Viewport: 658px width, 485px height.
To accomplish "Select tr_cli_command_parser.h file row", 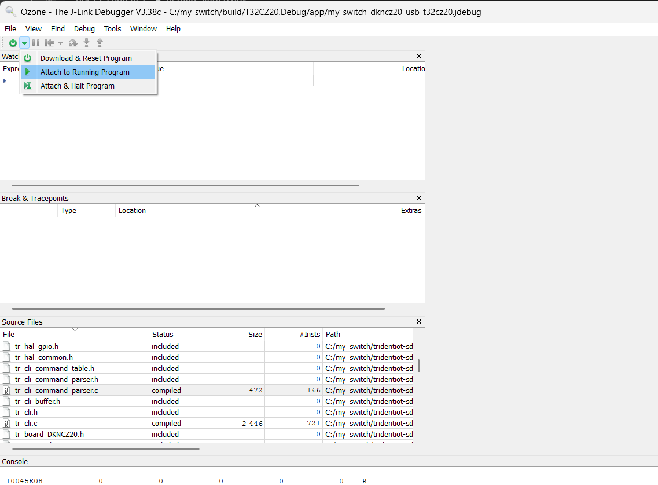I will pos(207,379).
